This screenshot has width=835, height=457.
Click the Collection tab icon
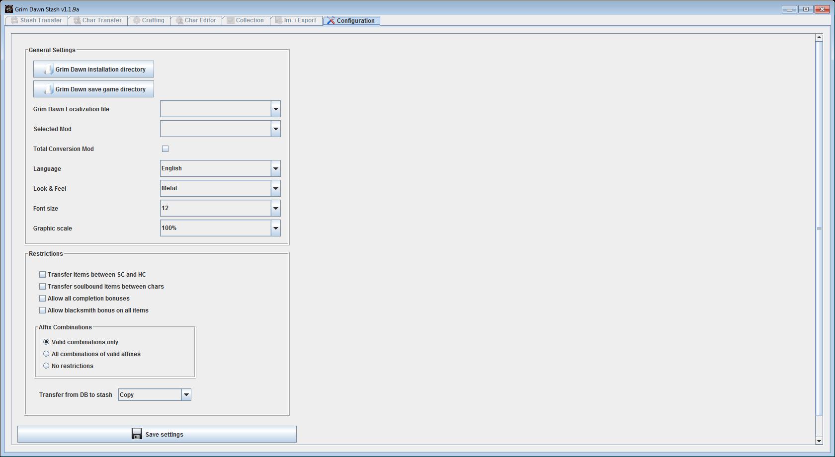pyautogui.click(x=230, y=20)
